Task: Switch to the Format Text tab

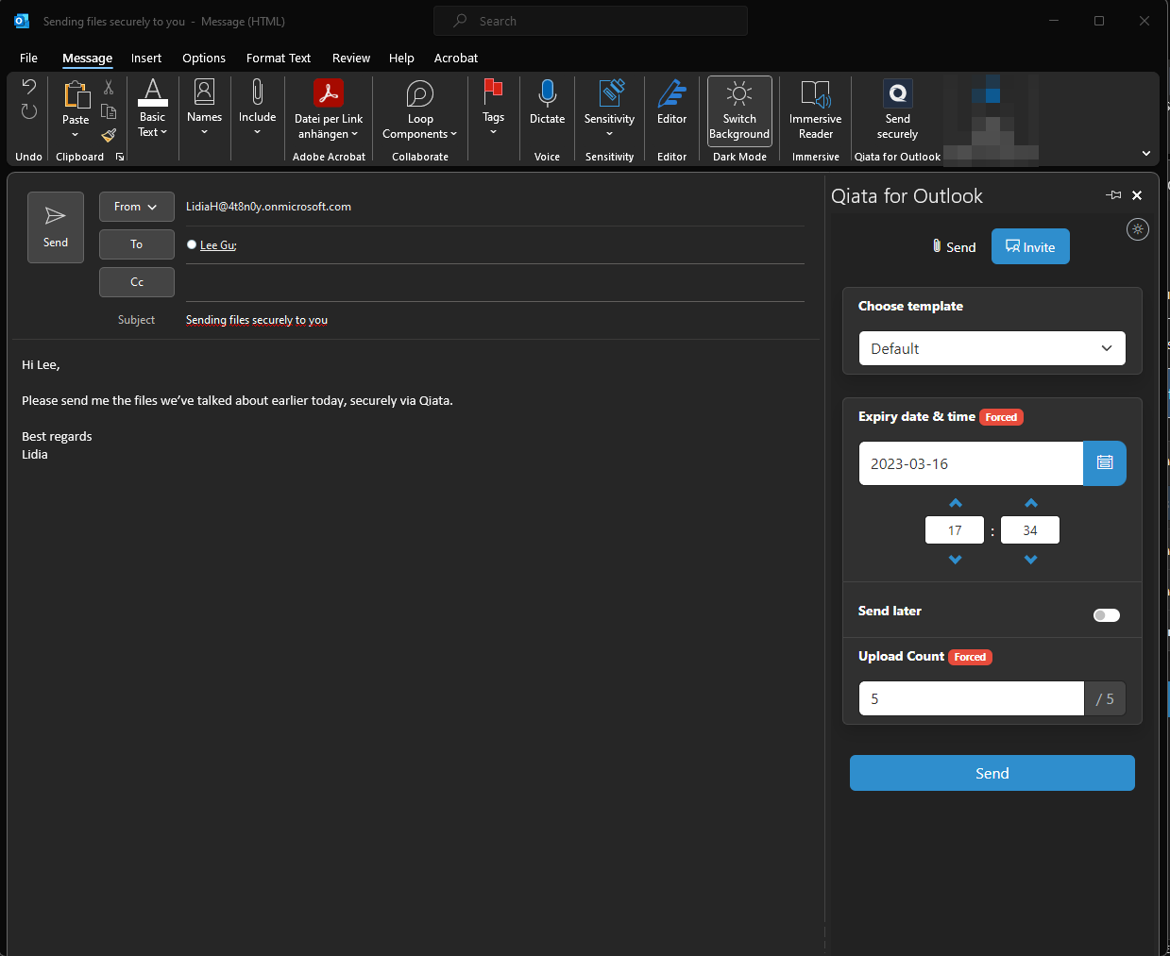Action: (278, 58)
